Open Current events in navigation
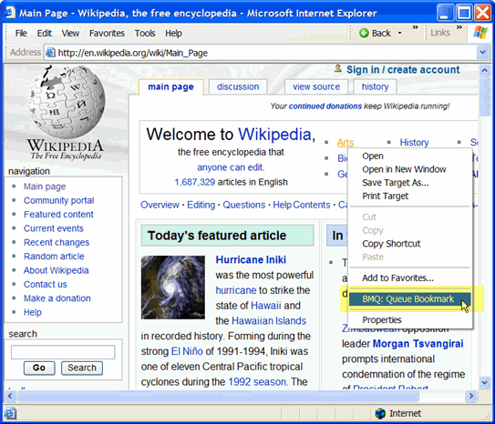Image resolution: width=495 pixels, height=424 pixels. coord(54,228)
